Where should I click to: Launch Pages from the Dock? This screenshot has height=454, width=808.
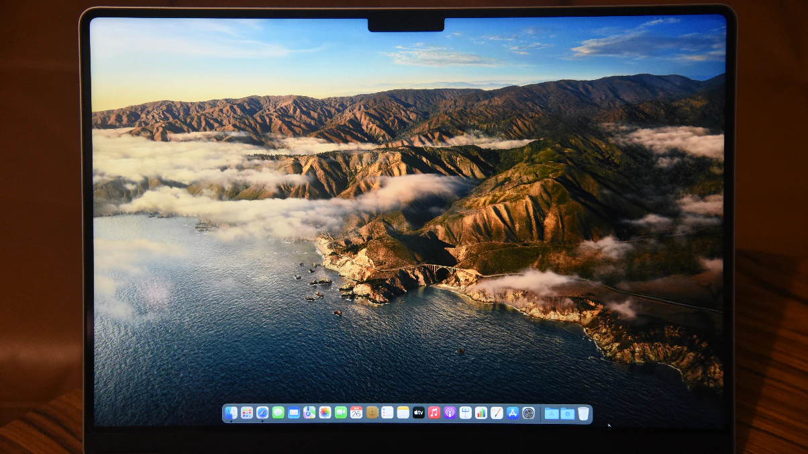pyautogui.click(x=497, y=413)
